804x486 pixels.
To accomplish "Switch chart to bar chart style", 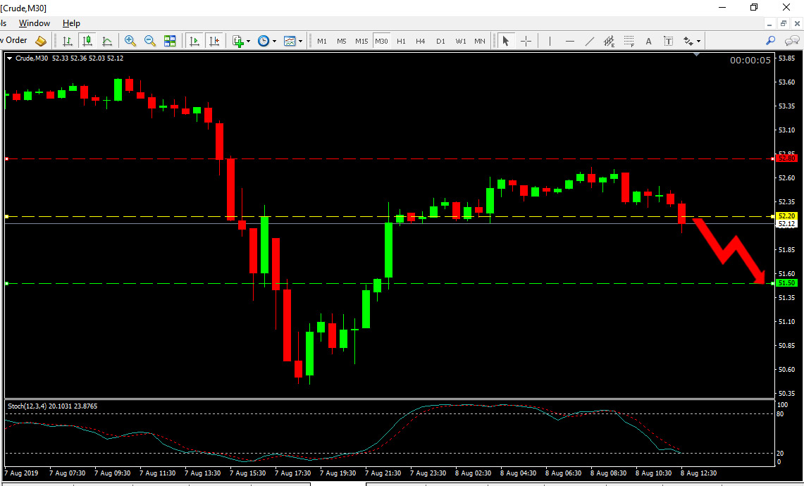I will 67,41.
